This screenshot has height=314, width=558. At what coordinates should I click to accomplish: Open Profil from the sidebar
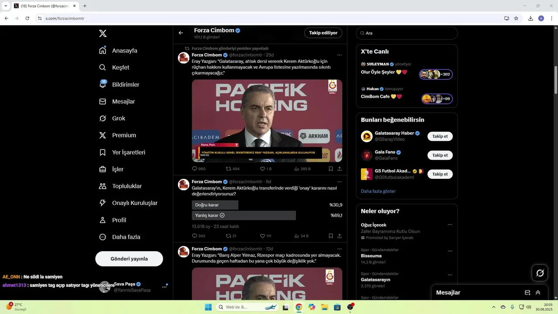coord(112,220)
